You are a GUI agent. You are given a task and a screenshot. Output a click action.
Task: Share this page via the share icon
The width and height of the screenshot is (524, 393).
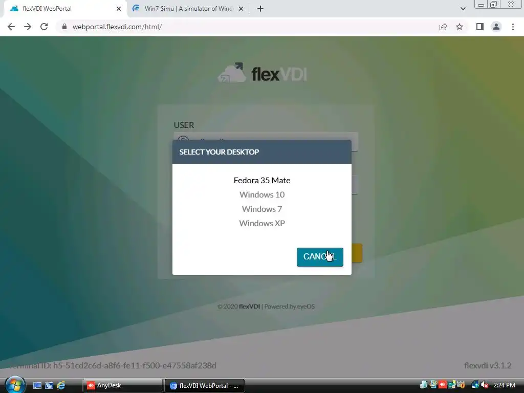click(443, 27)
